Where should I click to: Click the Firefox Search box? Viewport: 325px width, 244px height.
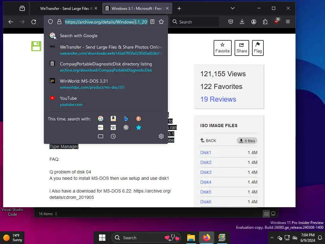coord(195,22)
